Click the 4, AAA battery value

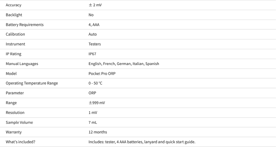pos(94,25)
